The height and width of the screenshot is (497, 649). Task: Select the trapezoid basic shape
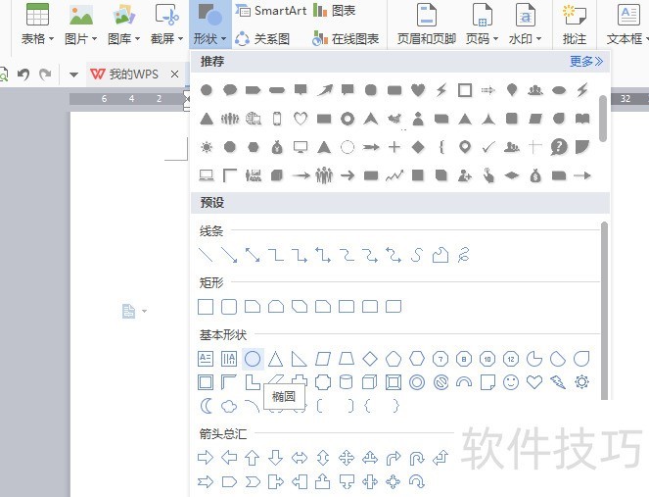click(x=347, y=359)
